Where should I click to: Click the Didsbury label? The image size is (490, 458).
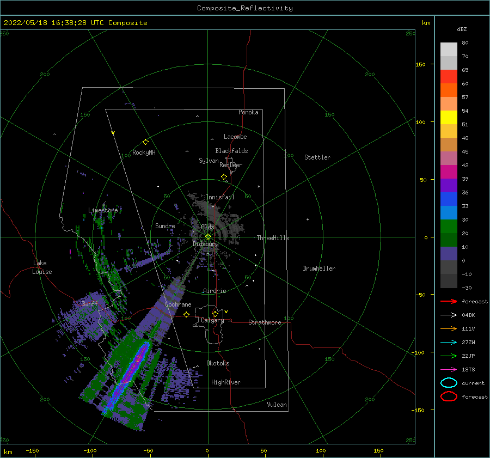tap(206, 244)
